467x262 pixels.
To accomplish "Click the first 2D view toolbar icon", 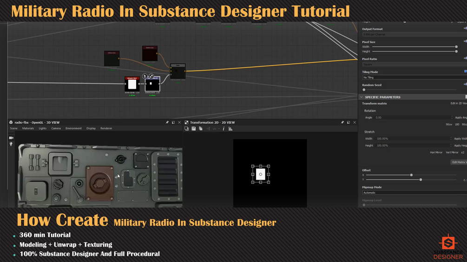I will pos(186,129).
